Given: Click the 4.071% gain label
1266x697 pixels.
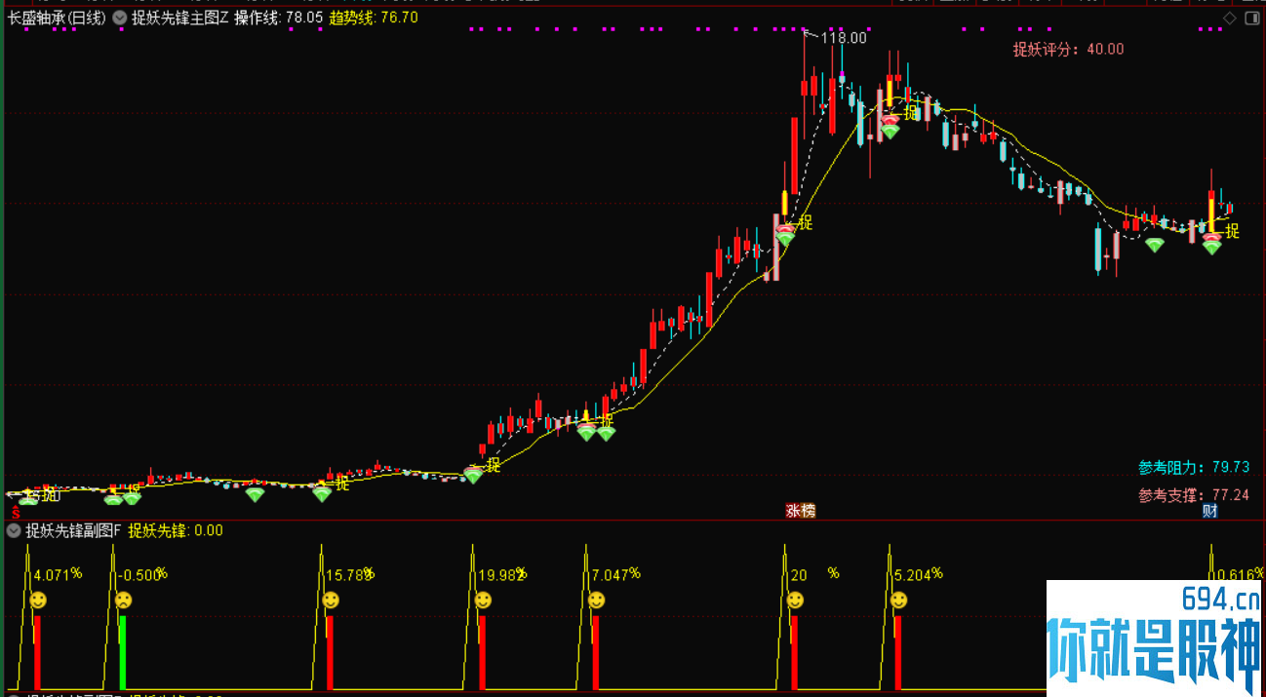Looking at the screenshot, I should click(58, 574).
